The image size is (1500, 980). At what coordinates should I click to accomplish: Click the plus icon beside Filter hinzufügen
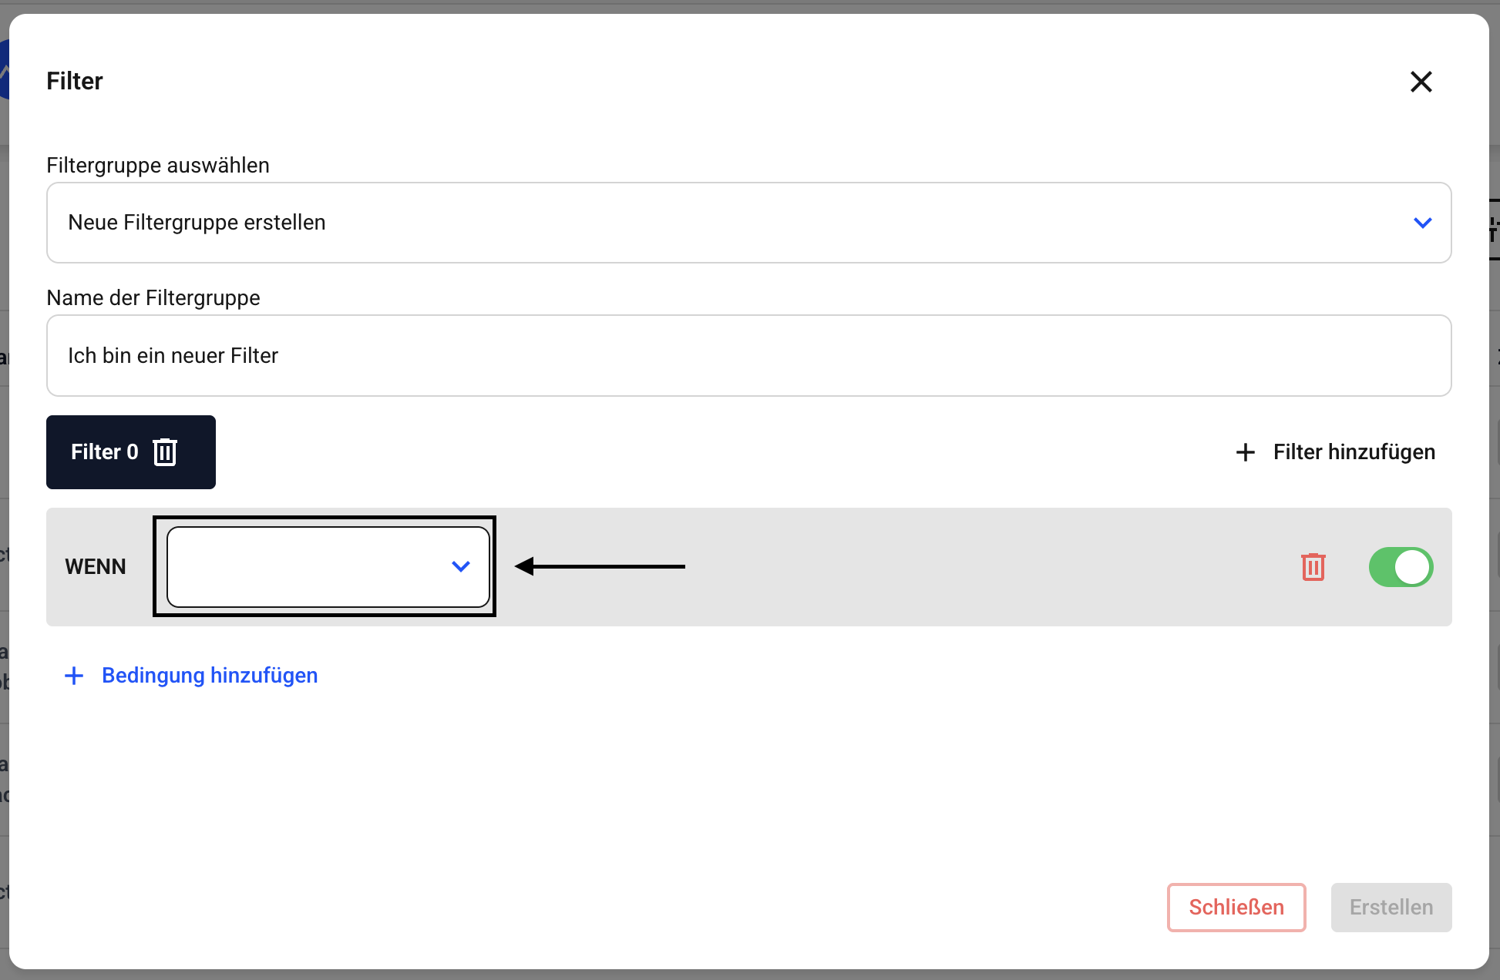[1245, 452]
